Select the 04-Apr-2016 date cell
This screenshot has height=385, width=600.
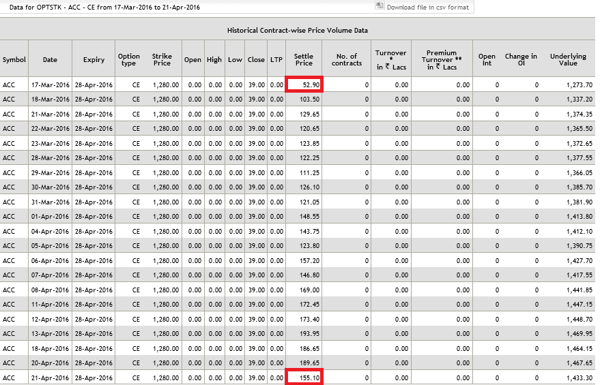(50, 232)
